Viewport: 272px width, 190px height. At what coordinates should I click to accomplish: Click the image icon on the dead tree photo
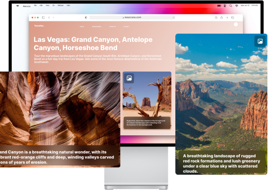(129, 78)
